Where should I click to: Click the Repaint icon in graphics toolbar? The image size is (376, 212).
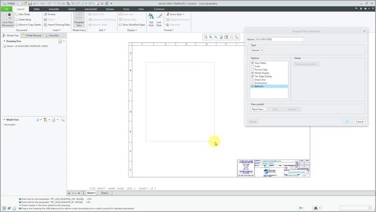(221, 37)
